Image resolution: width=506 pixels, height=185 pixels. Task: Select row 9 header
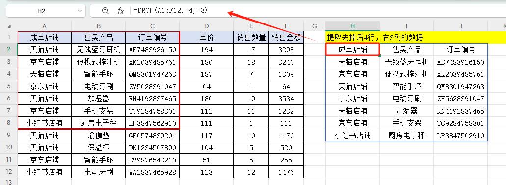(x=9, y=135)
